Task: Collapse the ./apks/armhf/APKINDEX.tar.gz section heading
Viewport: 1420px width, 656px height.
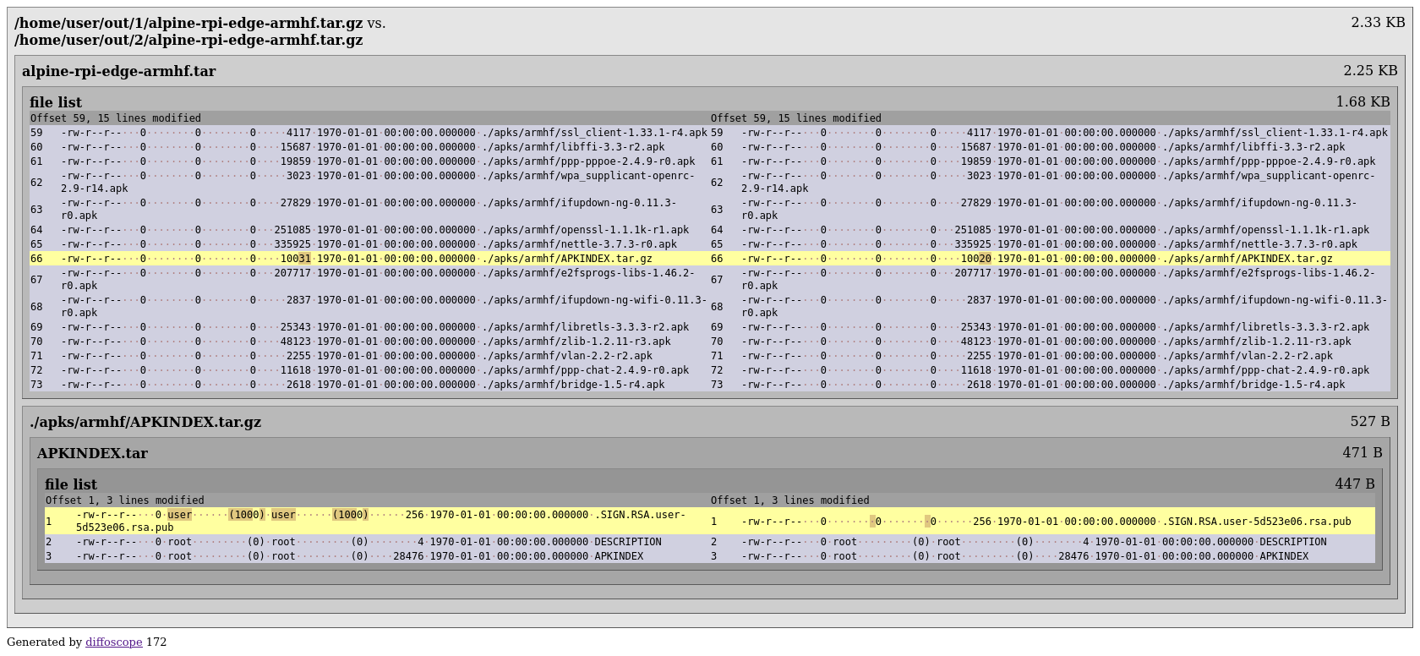Action: (x=145, y=423)
